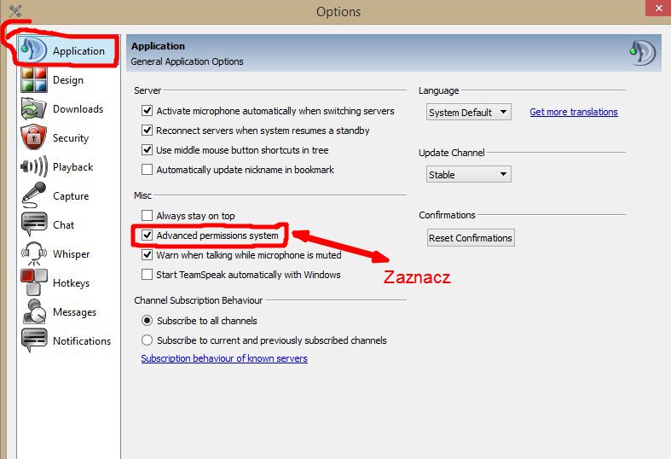Click the TeamSpeak logo in header banner
The width and height of the screenshot is (671, 459).
643,53
